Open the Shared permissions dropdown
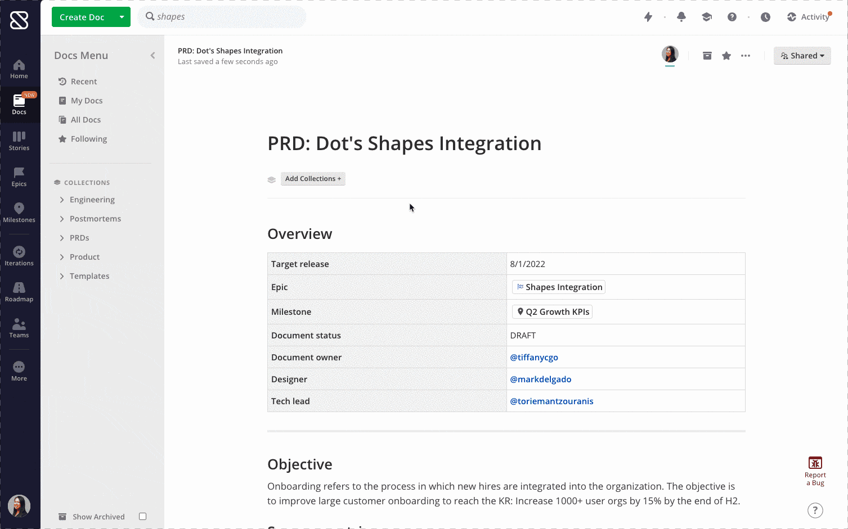Screen dimensions: 848x529 point(802,56)
